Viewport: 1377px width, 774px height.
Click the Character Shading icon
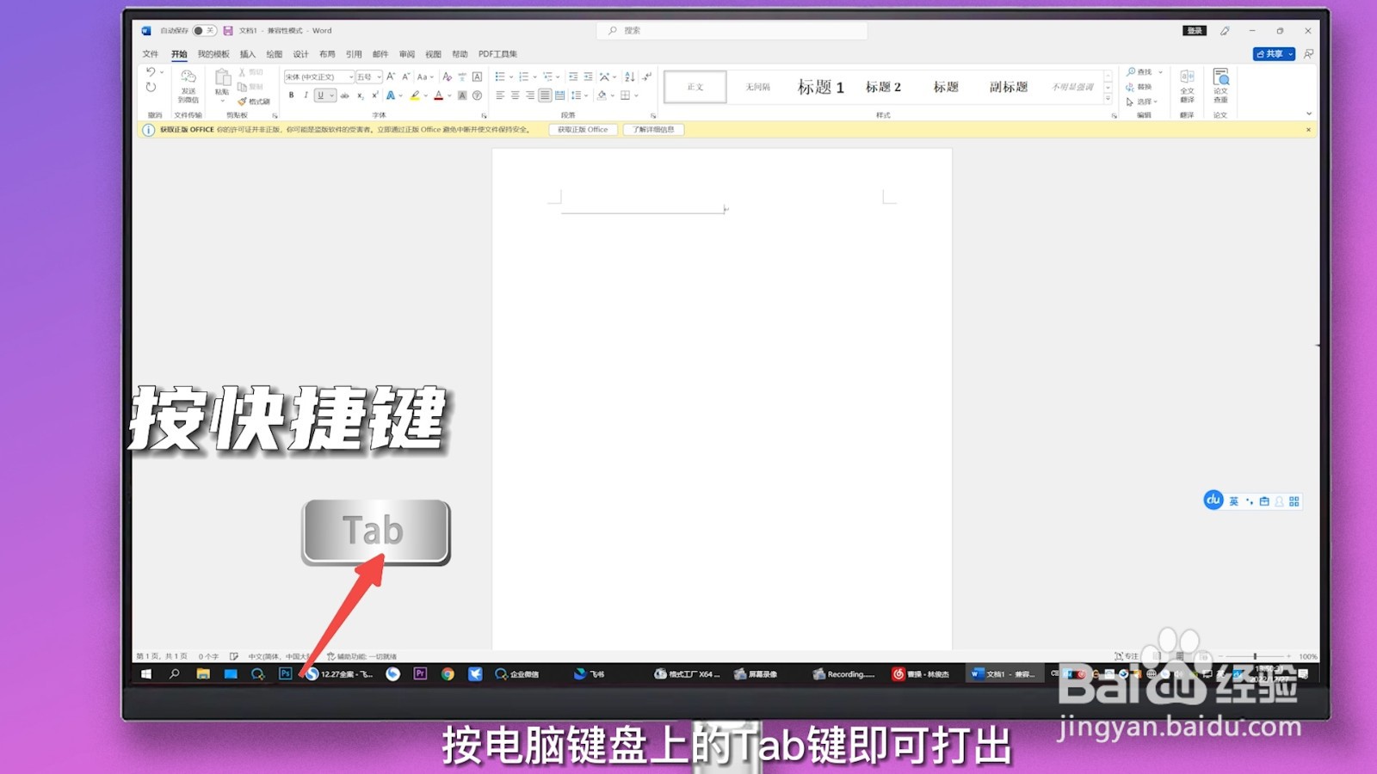click(462, 95)
